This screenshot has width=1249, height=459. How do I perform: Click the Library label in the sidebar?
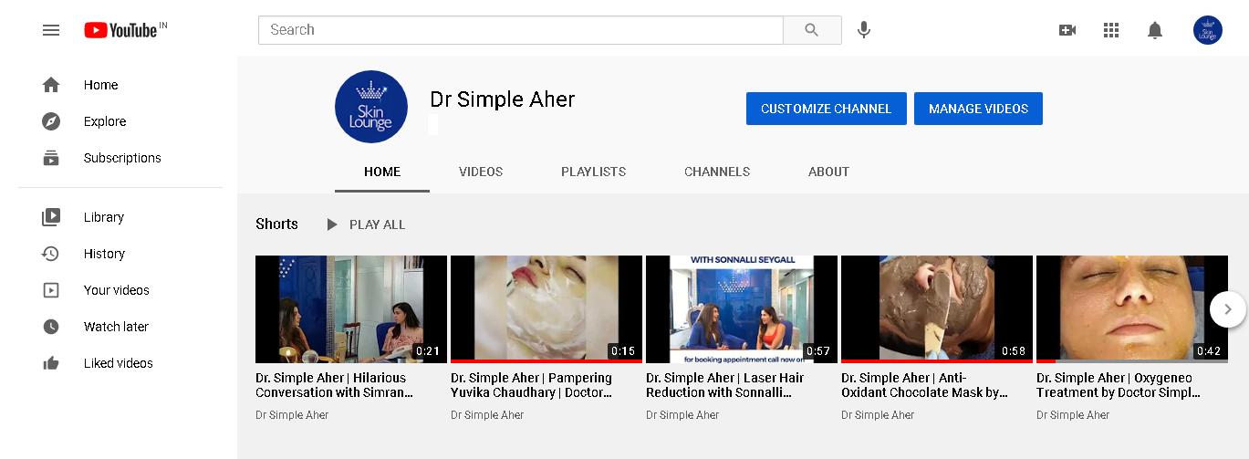pos(104,217)
